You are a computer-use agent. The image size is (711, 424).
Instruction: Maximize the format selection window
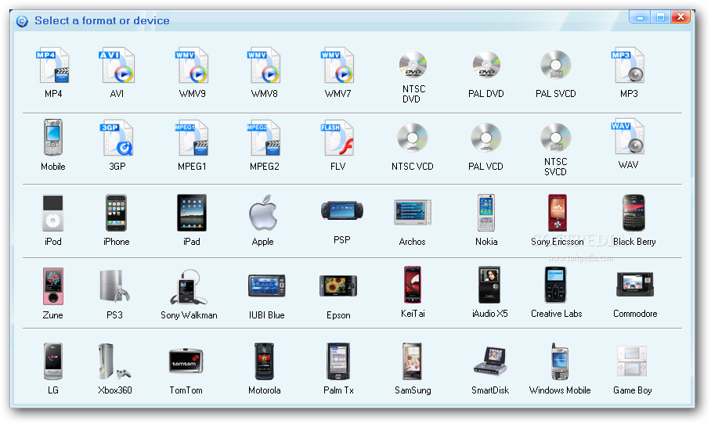[660, 17]
